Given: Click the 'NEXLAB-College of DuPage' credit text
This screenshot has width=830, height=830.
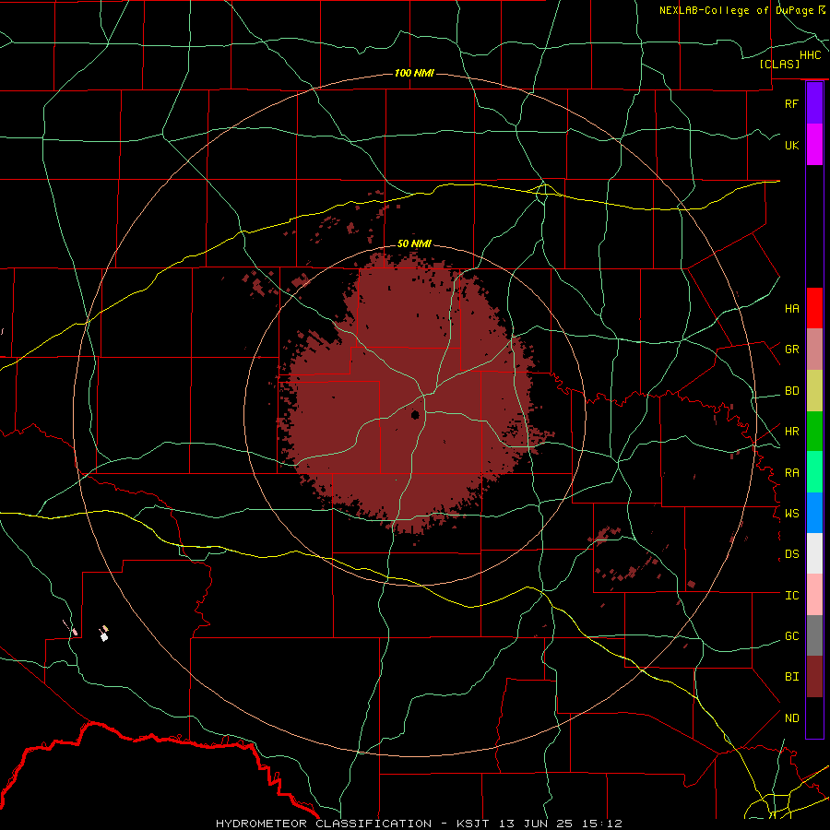Looking at the screenshot, I should (x=736, y=10).
